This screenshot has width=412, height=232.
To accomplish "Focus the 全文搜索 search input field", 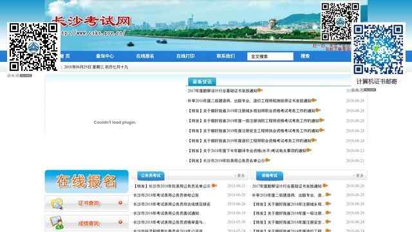I will click(270, 56).
